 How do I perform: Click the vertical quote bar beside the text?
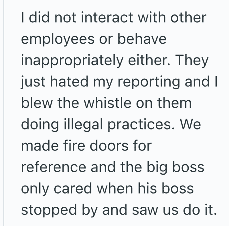pyautogui.click(x=4, y=113)
